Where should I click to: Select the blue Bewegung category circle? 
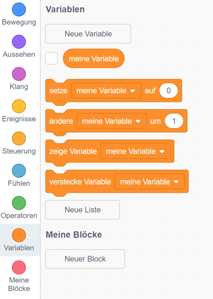(x=19, y=9)
